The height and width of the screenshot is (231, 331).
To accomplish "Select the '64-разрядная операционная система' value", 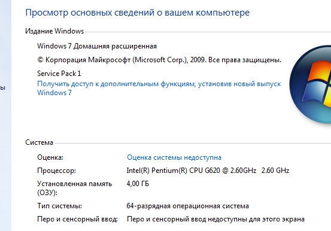I will click(188, 206).
